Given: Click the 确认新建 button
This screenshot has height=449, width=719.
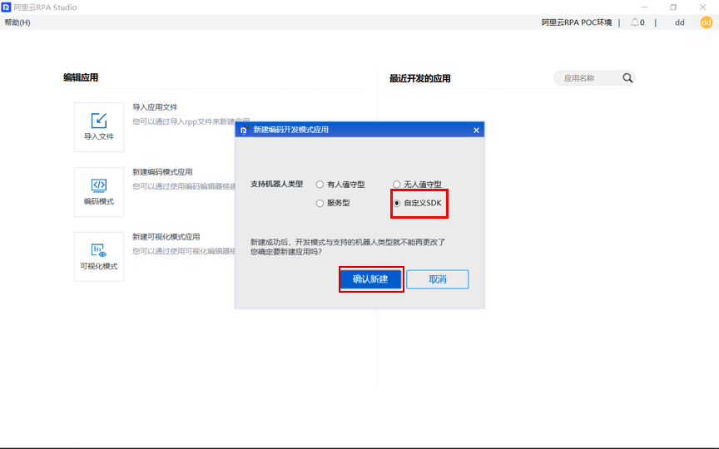Looking at the screenshot, I should pos(370,279).
